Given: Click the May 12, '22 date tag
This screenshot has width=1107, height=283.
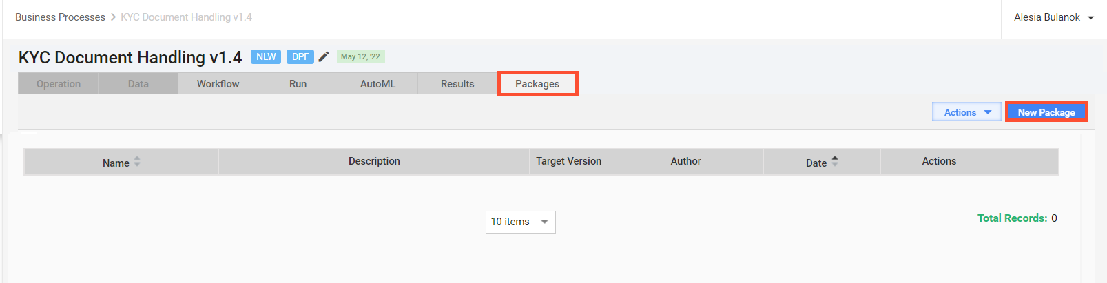Looking at the screenshot, I should pyautogui.click(x=360, y=56).
